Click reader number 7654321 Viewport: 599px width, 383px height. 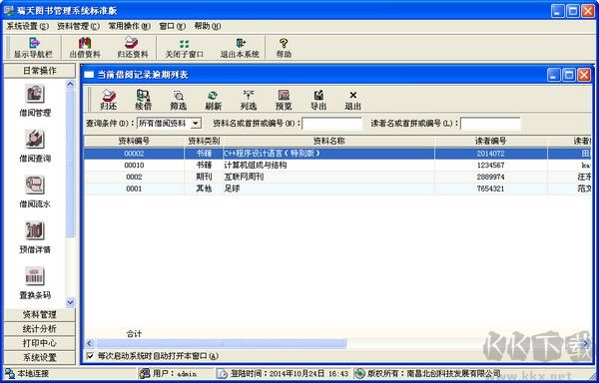(x=490, y=189)
